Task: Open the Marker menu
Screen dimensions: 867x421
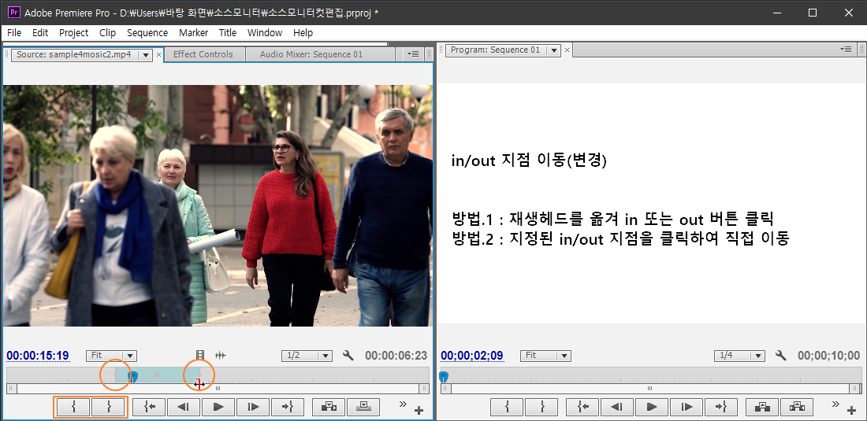Action: pyautogui.click(x=194, y=32)
